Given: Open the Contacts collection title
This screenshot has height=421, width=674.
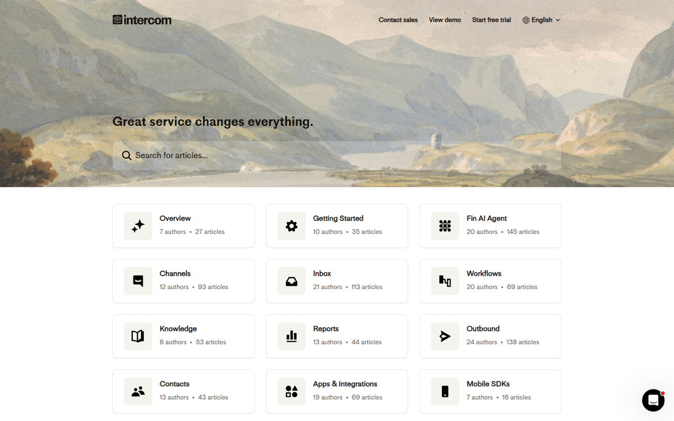Looking at the screenshot, I should pos(175,384).
